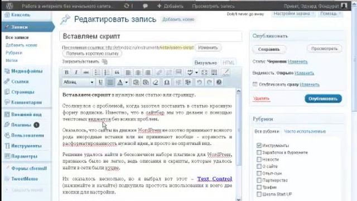
Task: Insert the More tag
Action: 178,73
